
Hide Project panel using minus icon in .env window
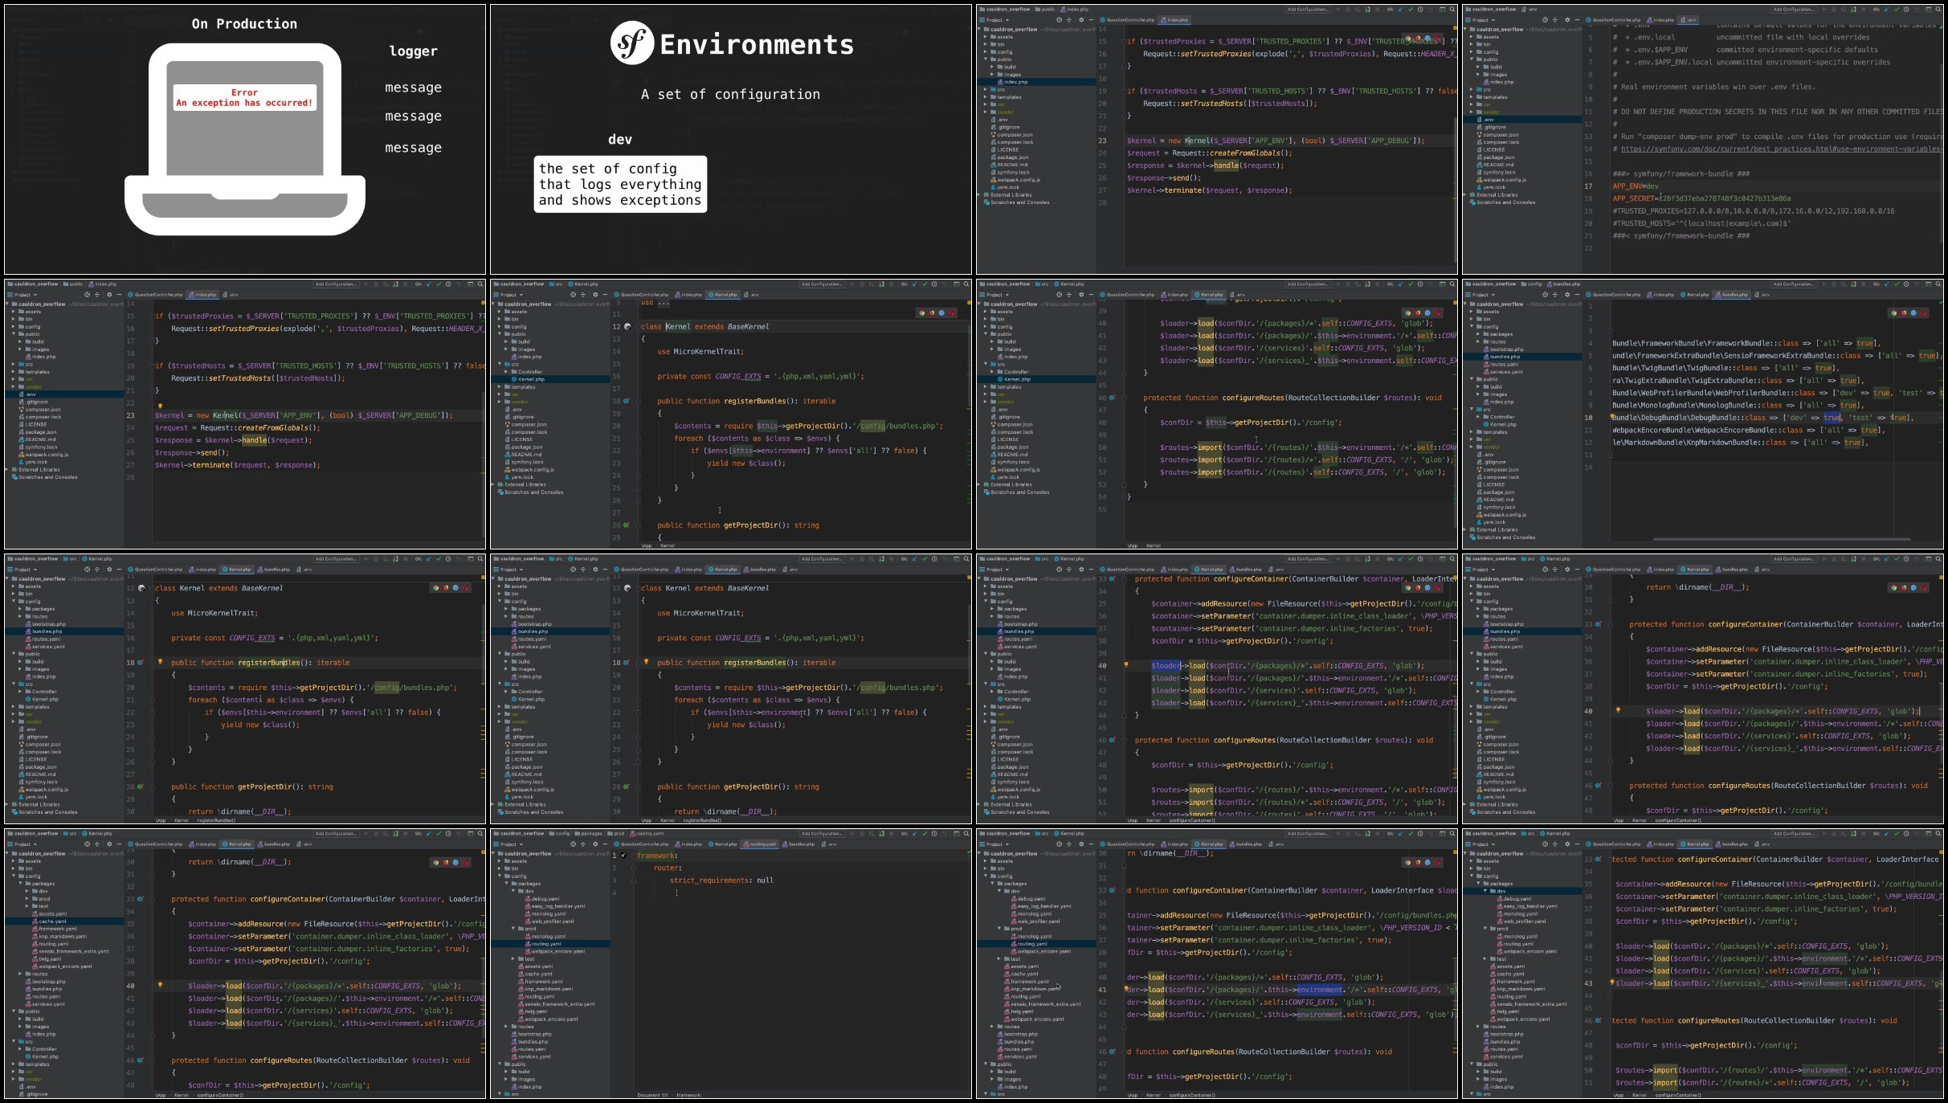point(1577,20)
